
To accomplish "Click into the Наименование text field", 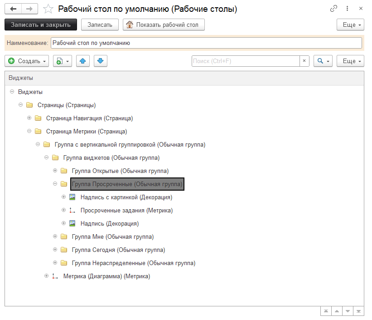I will (206, 43).
